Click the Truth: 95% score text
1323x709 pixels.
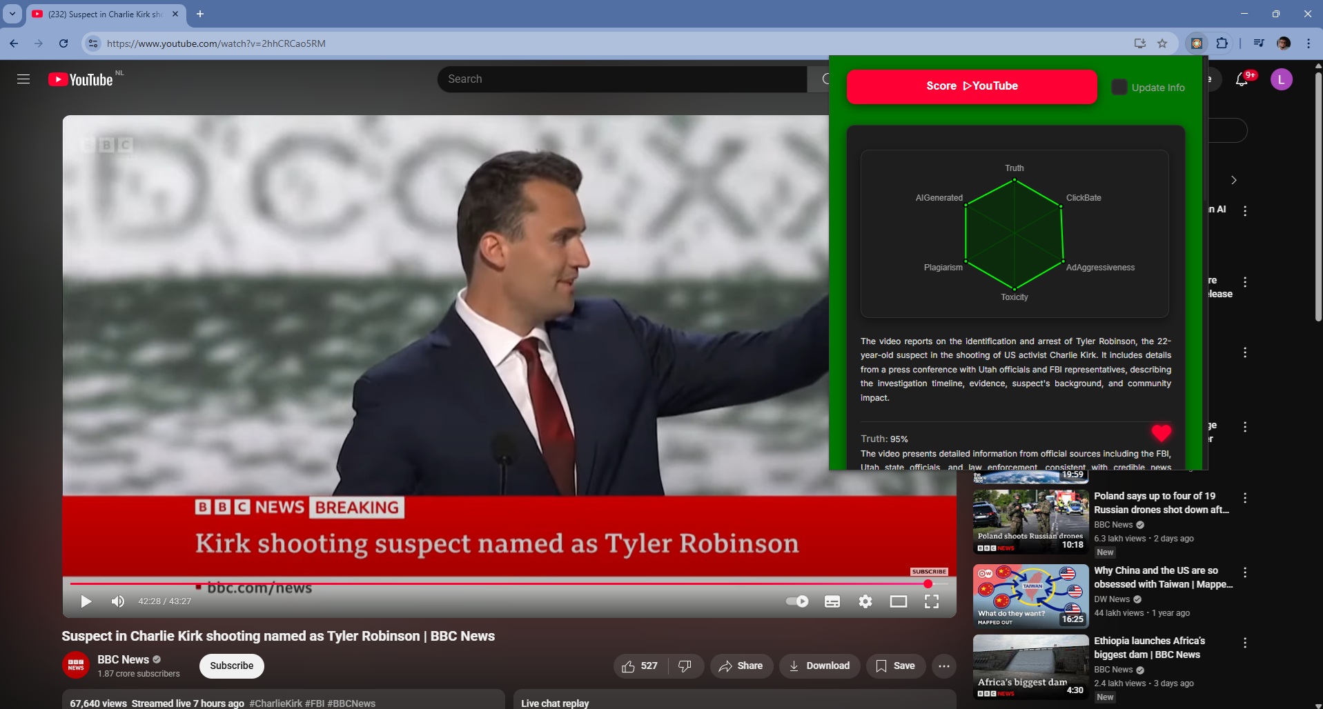pyautogui.click(x=884, y=439)
